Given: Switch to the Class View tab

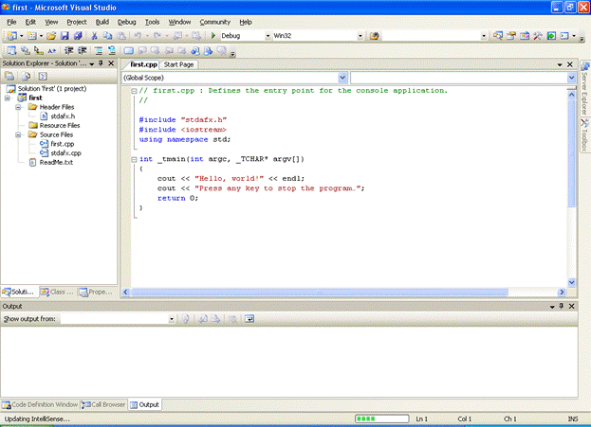Looking at the screenshot, I should pos(58,292).
